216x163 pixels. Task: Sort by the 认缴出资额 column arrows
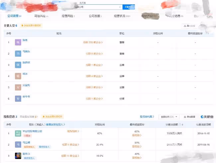pos(182,125)
